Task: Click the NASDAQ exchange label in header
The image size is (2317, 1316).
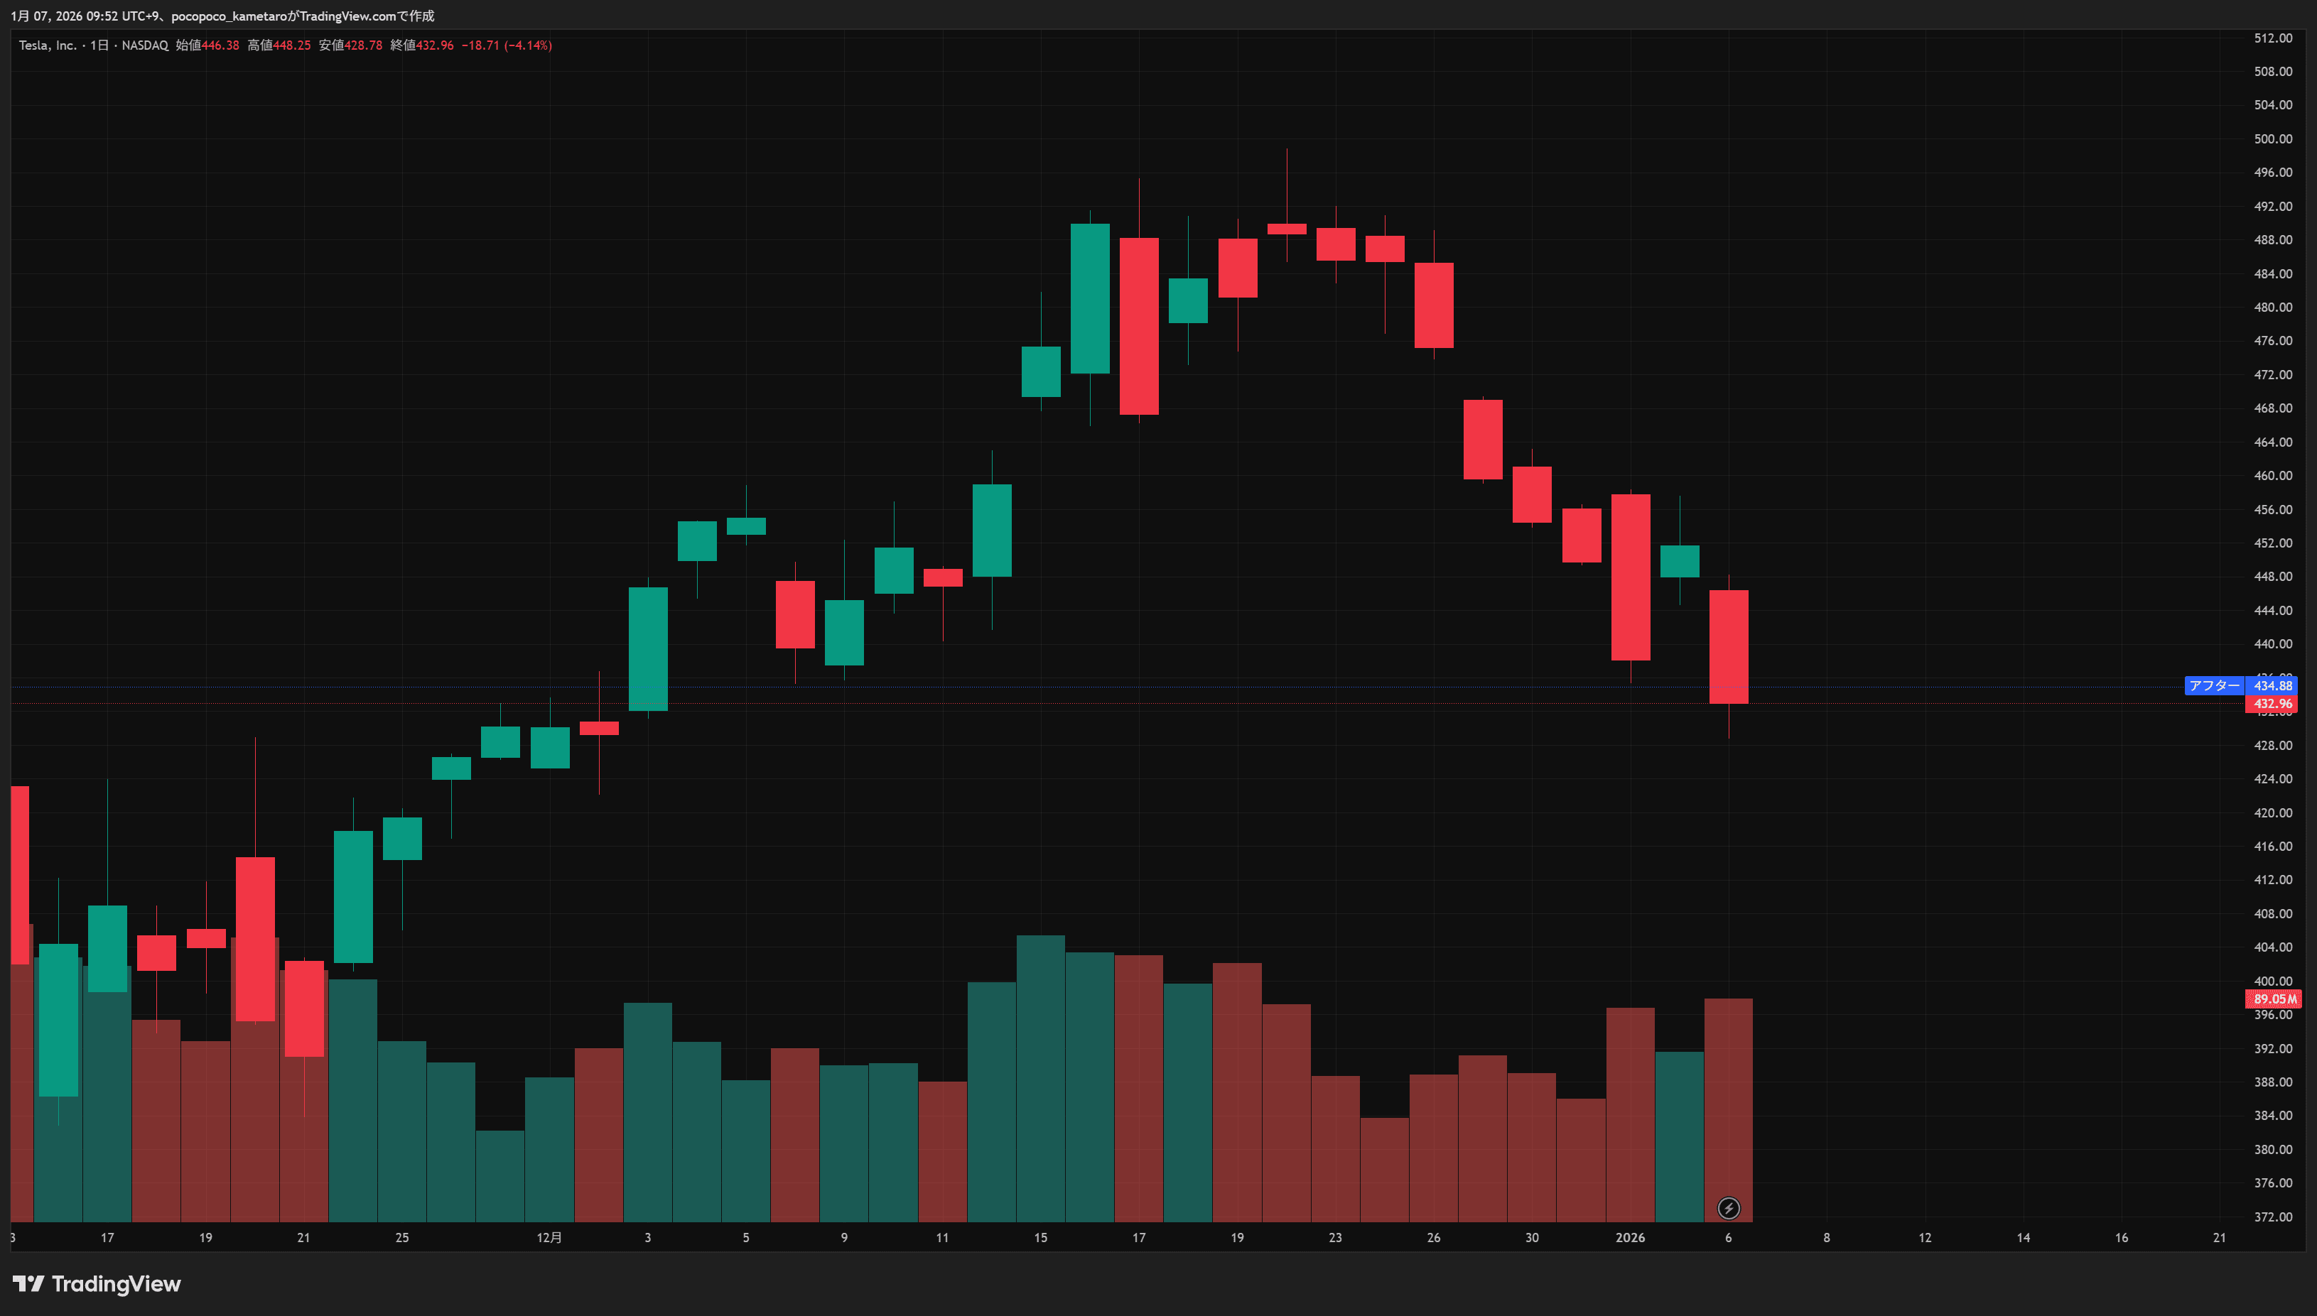Action: pyautogui.click(x=145, y=45)
